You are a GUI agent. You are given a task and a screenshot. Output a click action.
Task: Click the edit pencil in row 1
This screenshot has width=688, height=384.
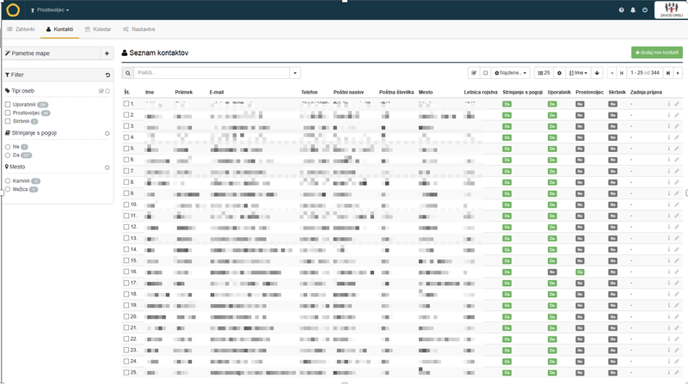(x=677, y=103)
